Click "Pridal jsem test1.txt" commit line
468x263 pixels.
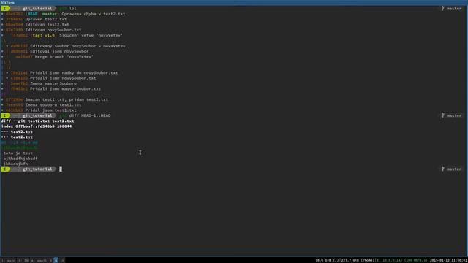(x=39, y=110)
